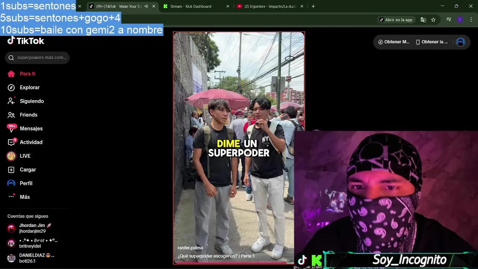The width and height of the screenshot is (478, 269).
Task: Click the translate page icon
Action: point(423,20)
